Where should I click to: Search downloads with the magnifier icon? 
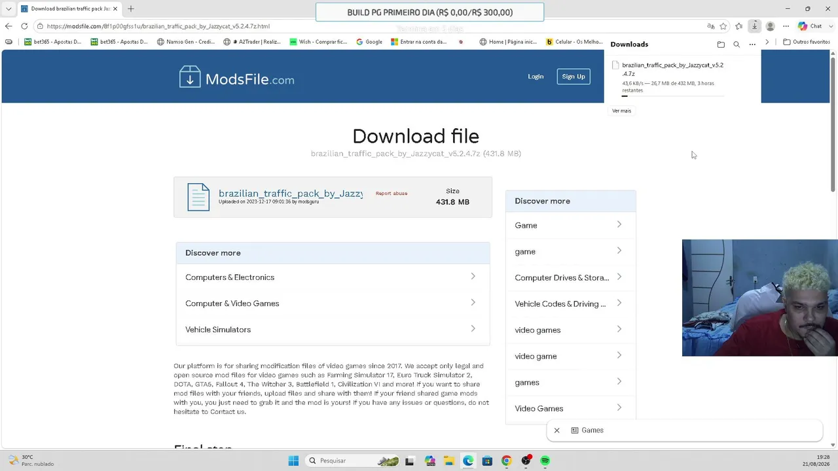(737, 44)
